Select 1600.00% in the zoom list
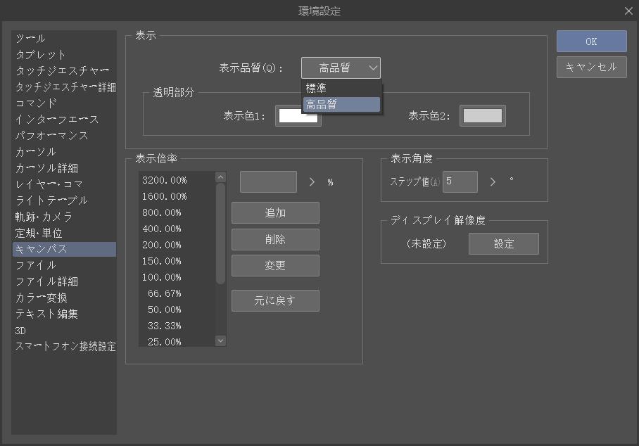This screenshot has height=446, width=639. click(177, 196)
